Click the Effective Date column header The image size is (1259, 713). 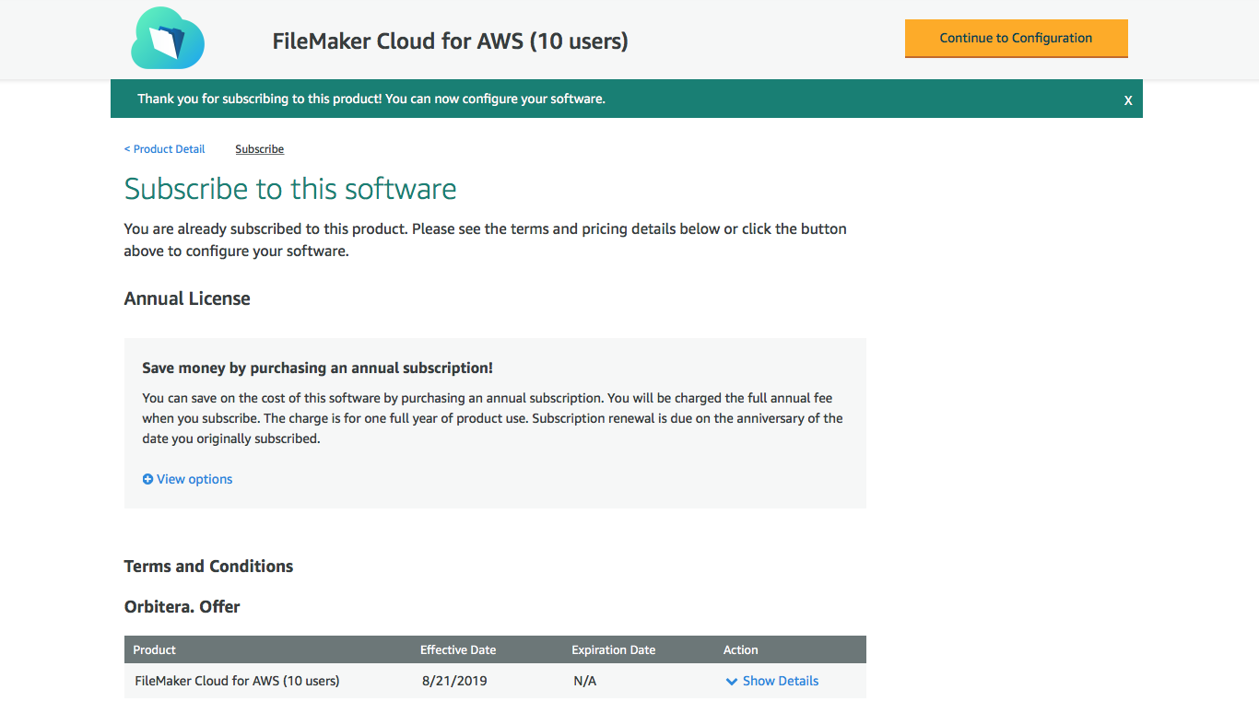(x=458, y=649)
